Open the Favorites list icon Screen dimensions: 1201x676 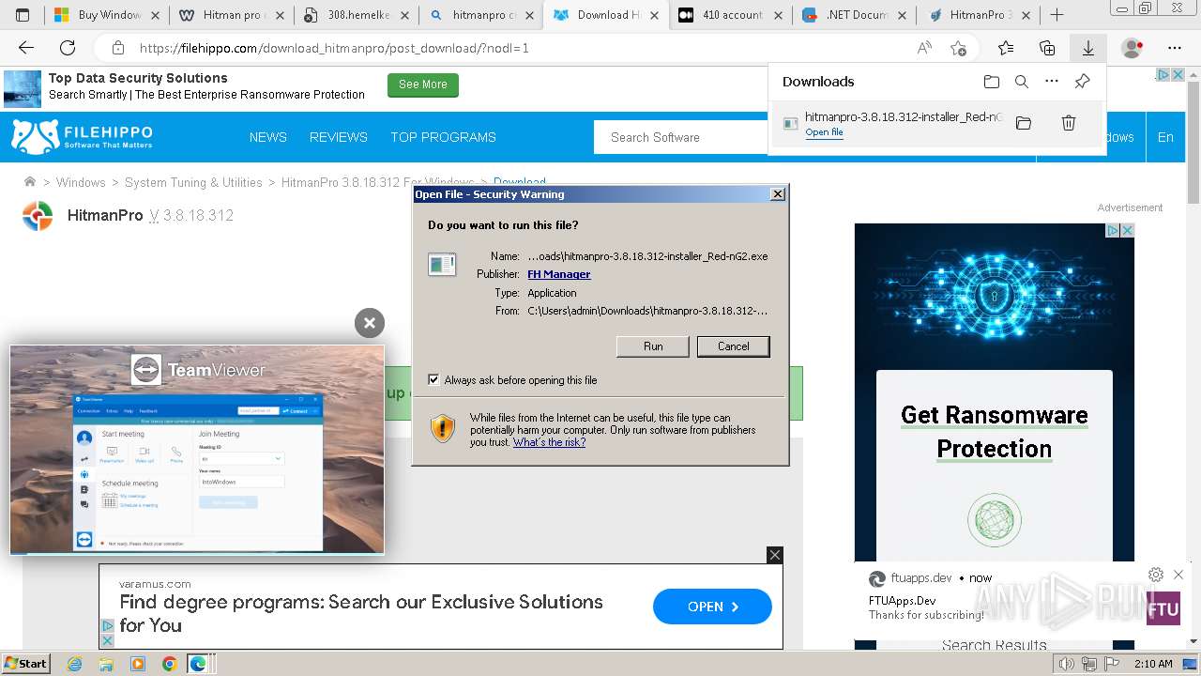tap(1006, 48)
